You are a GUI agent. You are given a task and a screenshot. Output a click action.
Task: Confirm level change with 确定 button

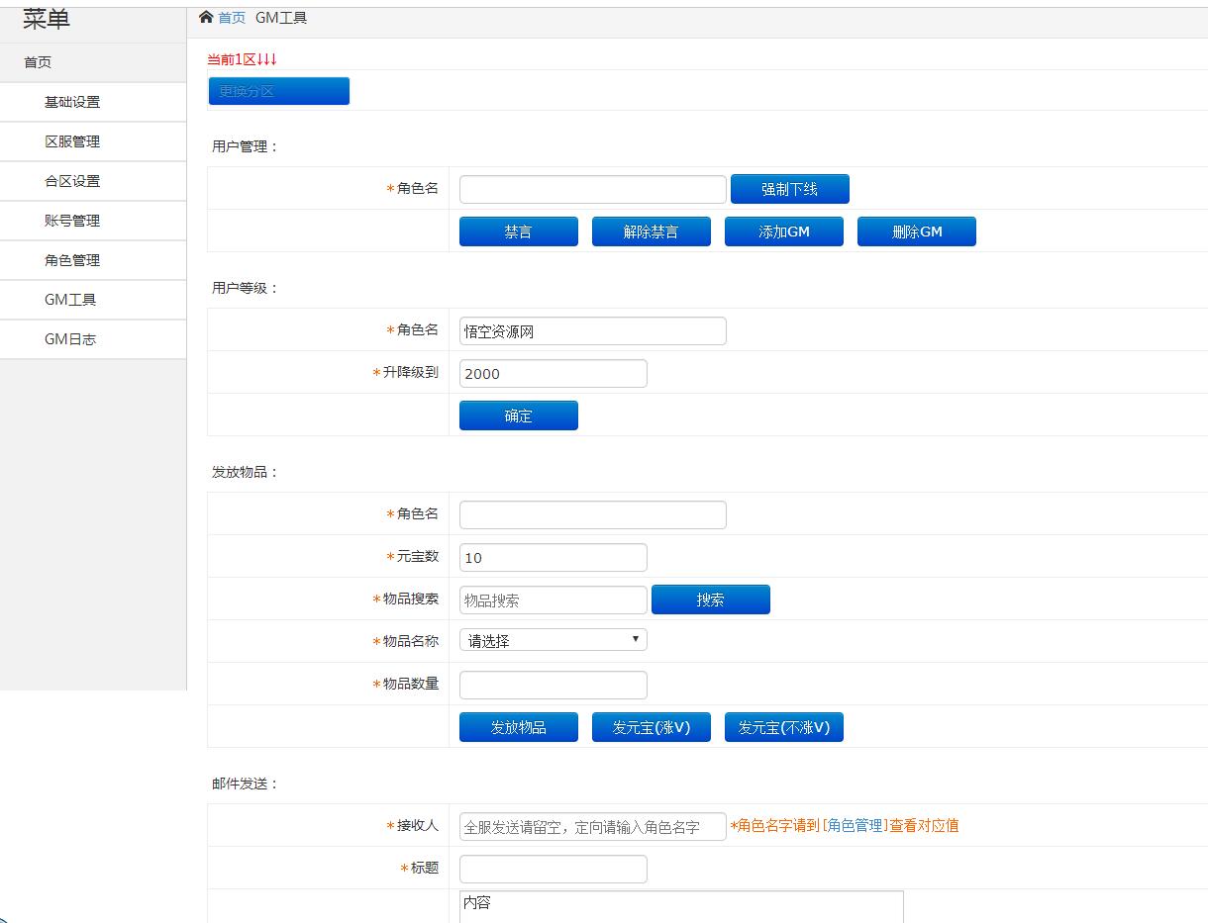(518, 415)
